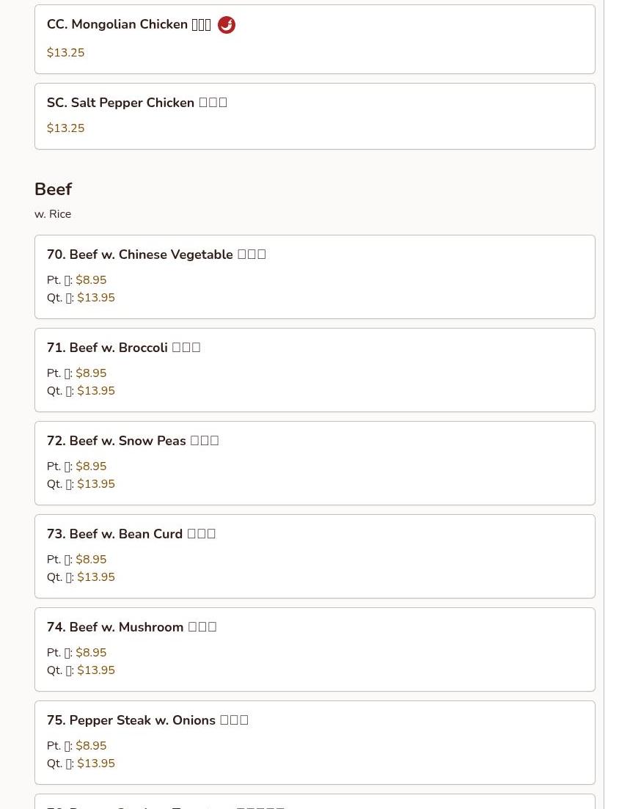Pick Pt. $8.95 under Beef w. Snow Peas

tap(77, 466)
